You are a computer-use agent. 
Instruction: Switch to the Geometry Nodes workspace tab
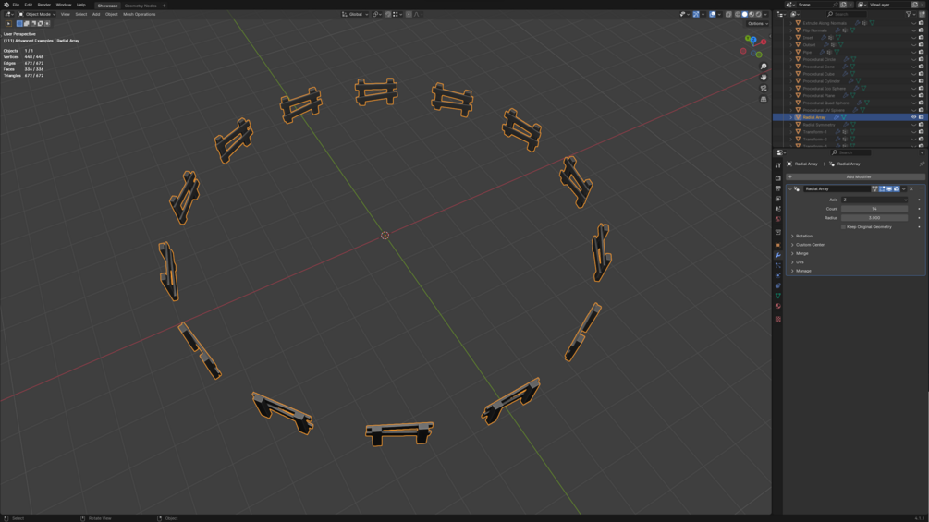pyautogui.click(x=141, y=6)
